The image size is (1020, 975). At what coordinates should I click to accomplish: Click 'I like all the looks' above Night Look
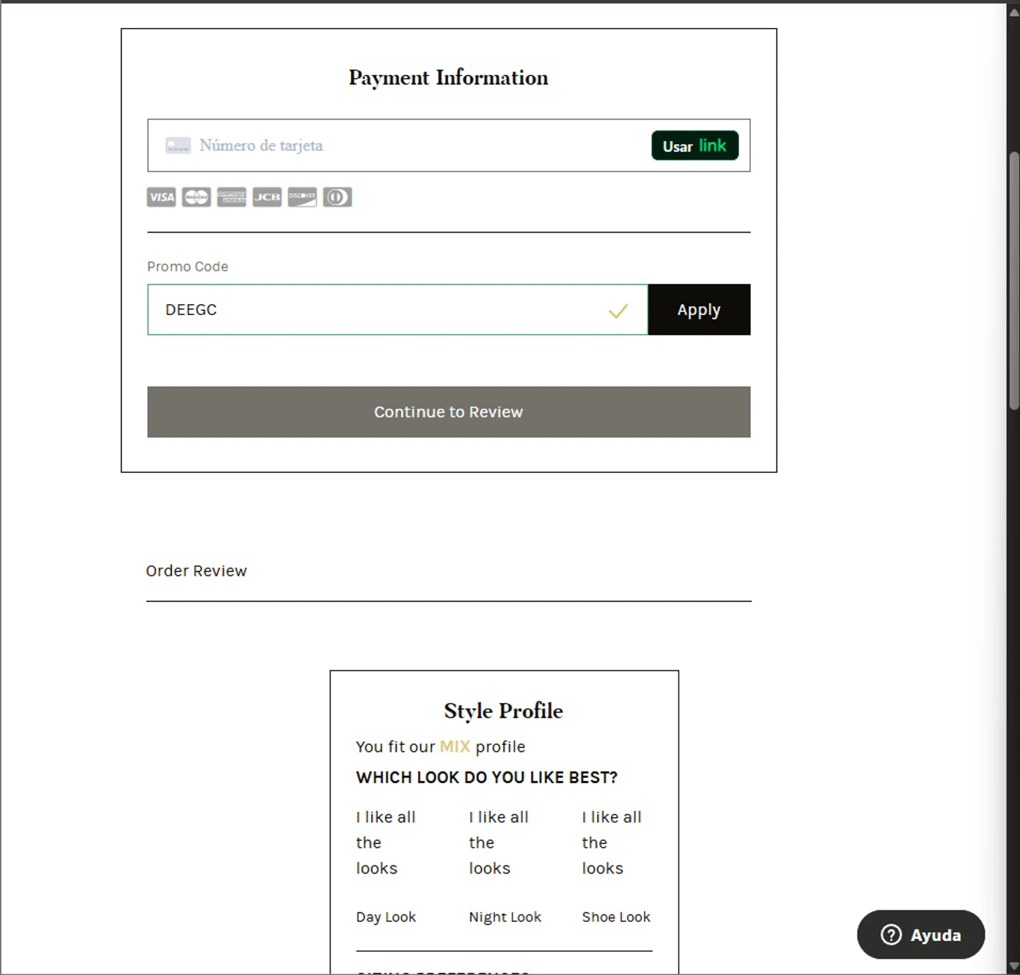[498, 842]
